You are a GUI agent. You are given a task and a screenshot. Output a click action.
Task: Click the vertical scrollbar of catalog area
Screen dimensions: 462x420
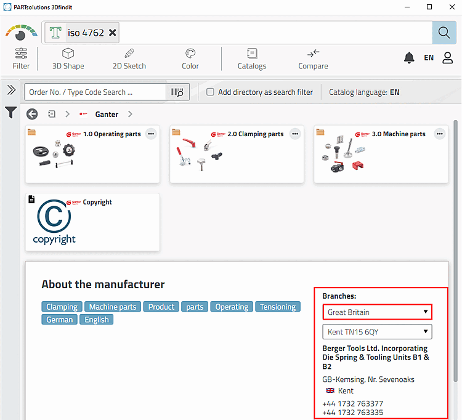point(455,251)
